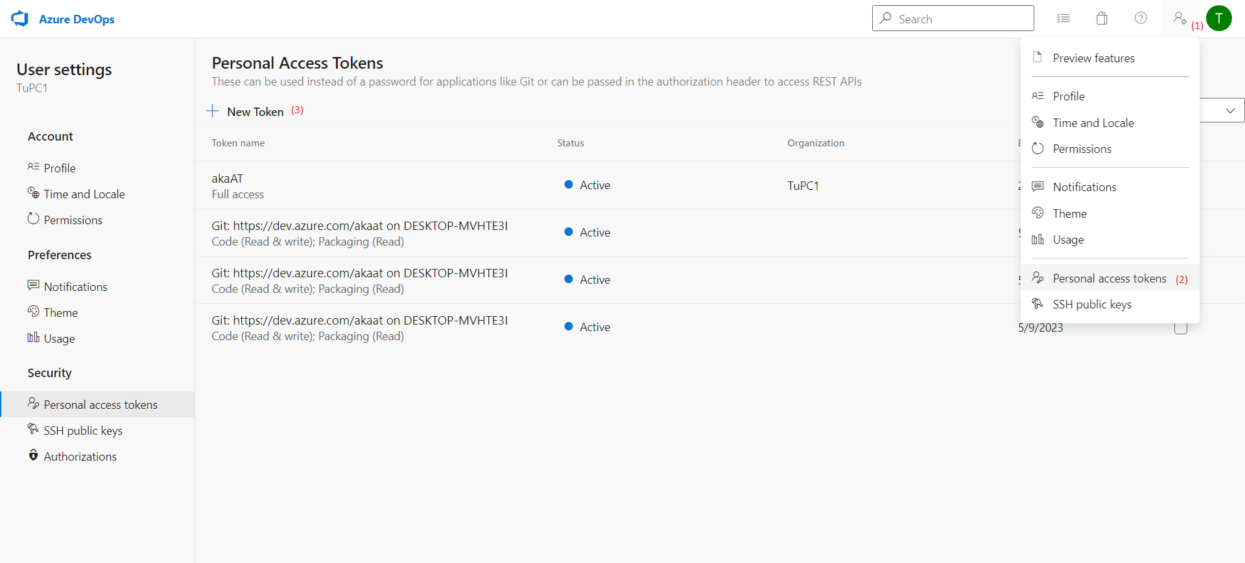Click the New Token button

(245, 112)
